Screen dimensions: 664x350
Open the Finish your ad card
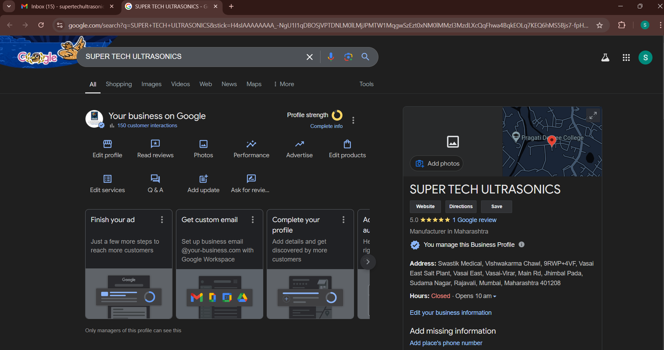pos(129,264)
